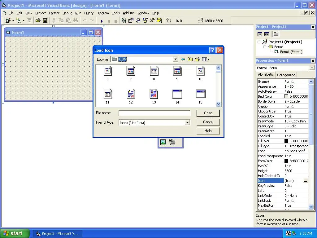Open Add Form dropdown arrow in toolbar
The width and height of the screenshot is (317, 238).
[24, 20]
